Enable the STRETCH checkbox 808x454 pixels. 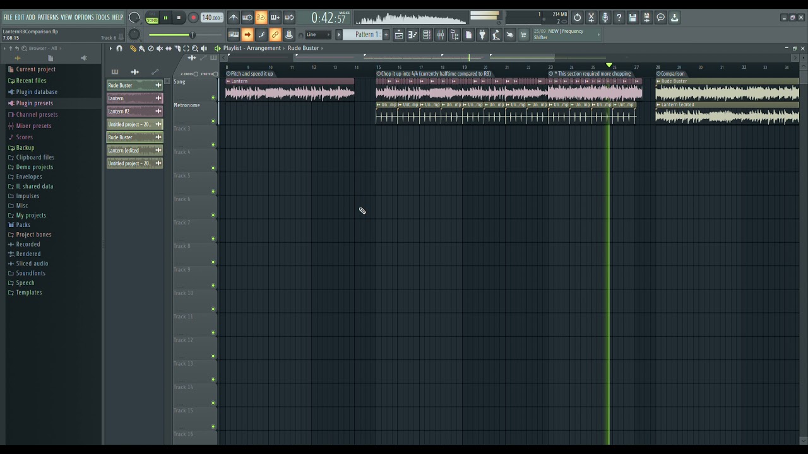(215, 74)
